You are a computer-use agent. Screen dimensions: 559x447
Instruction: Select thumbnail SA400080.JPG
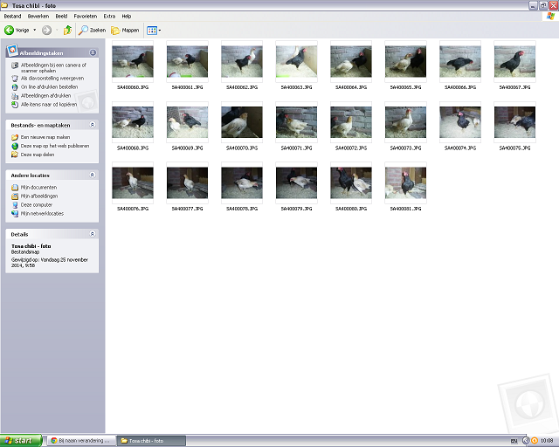(x=351, y=182)
